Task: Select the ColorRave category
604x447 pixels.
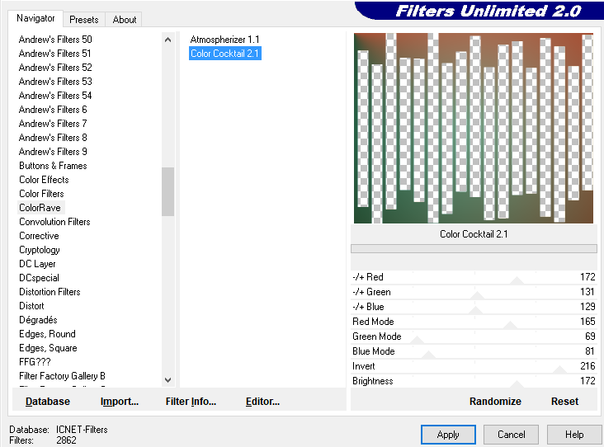Action: pyautogui.click(x=40, y=208)
